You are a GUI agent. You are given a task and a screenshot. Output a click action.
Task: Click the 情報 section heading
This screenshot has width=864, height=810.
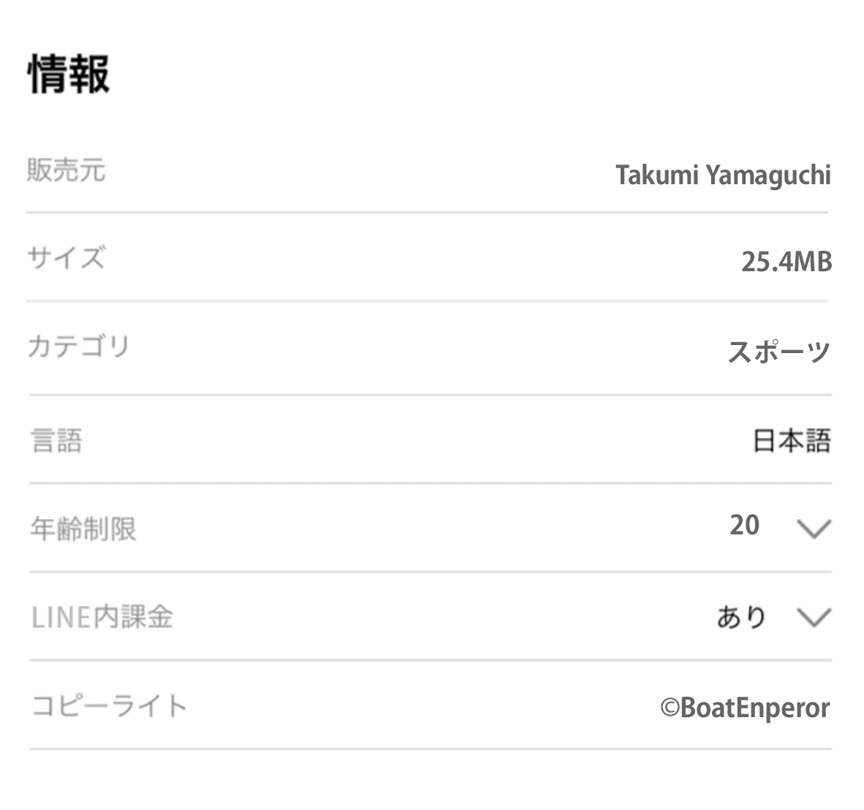point(69,74)
